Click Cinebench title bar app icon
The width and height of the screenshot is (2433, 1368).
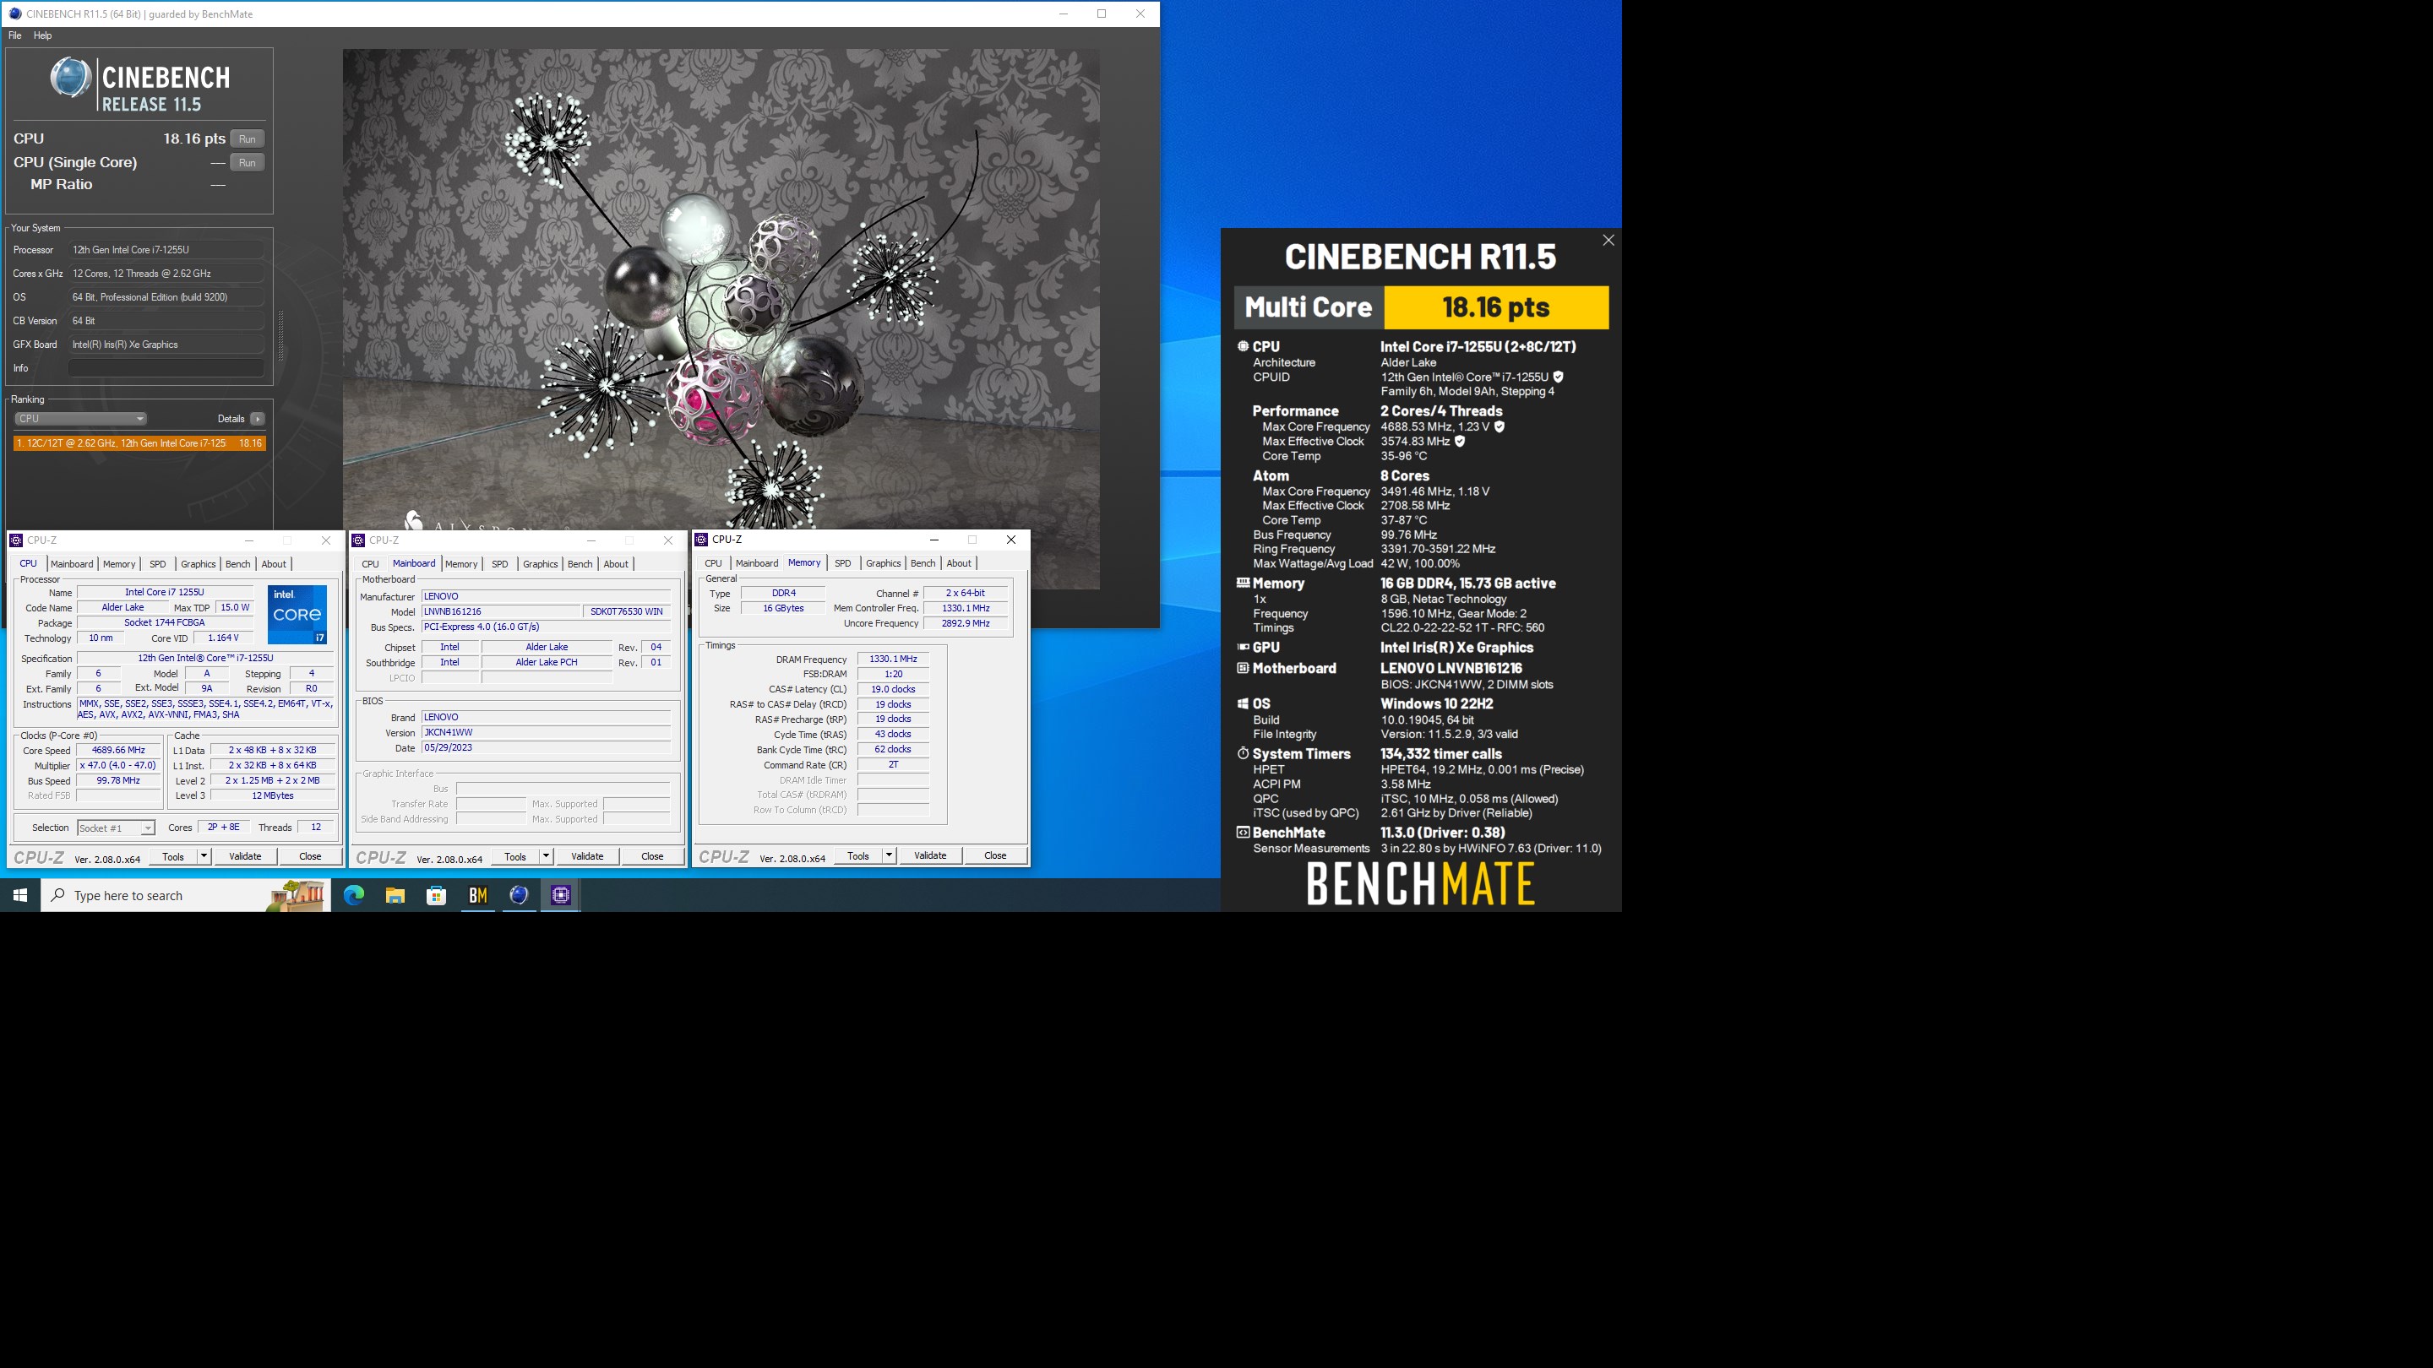click(14, 14)
